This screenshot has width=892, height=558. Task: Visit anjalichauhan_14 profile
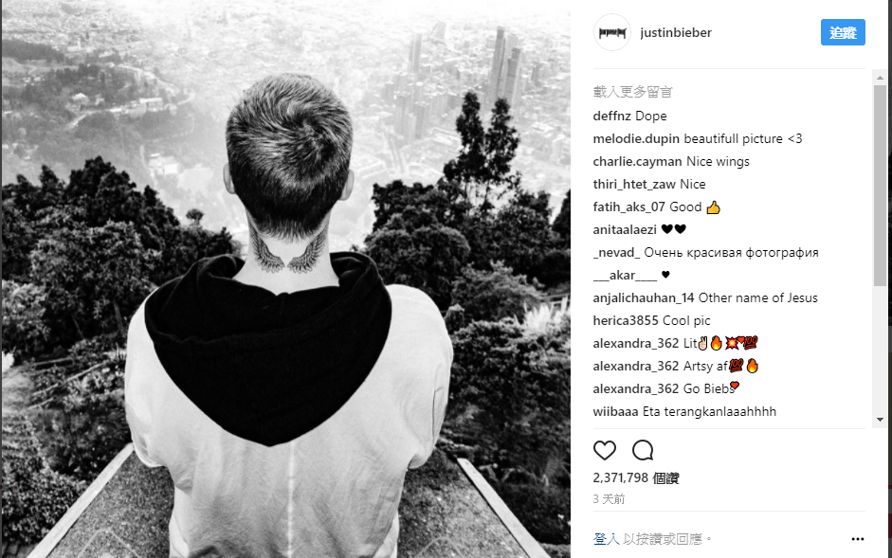(x=644, y=298)
